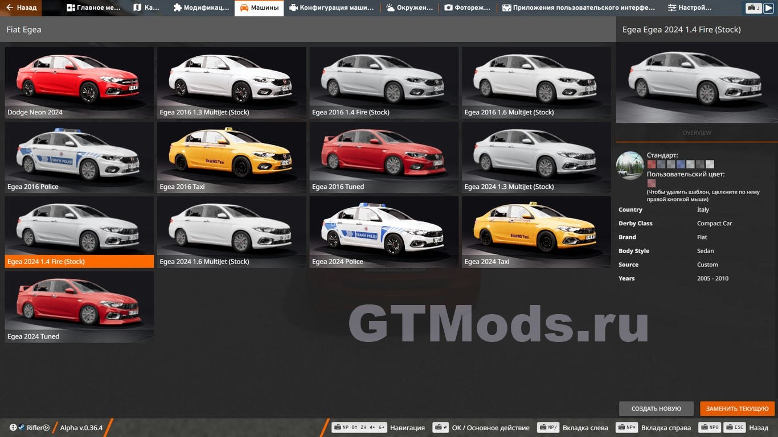
Task: Select the Dodge Neon 2024 car thumbnail
Action: coord(79,83)
